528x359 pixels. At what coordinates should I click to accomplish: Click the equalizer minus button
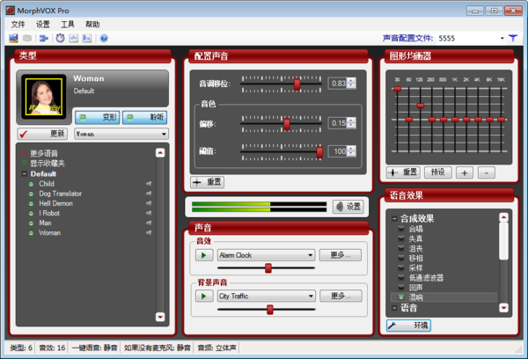click(487, 172)
